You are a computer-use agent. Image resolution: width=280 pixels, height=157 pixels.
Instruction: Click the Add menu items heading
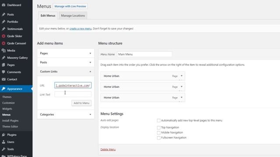tap(50, 43)
